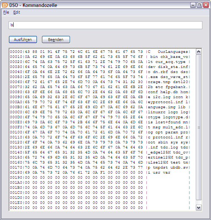Close the DSO Kommandozeile window

pos(206,5)
